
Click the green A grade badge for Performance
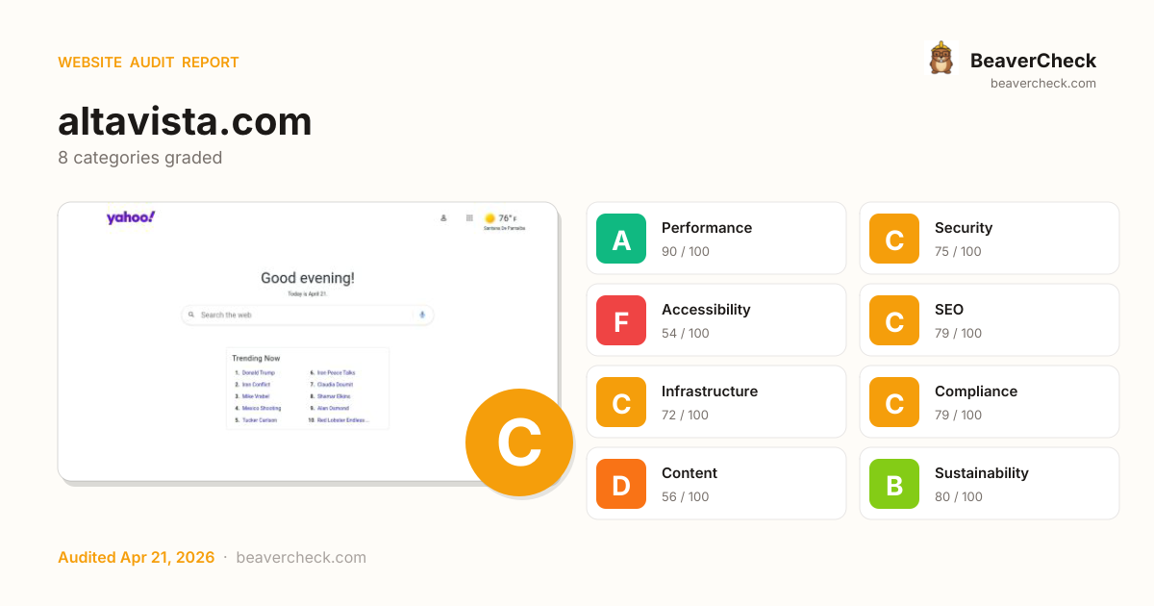(621, 239)
